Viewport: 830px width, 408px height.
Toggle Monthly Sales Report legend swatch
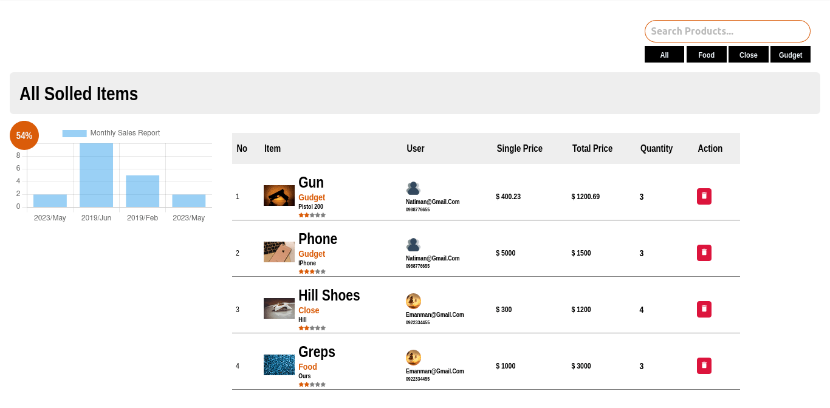[74, 133]
